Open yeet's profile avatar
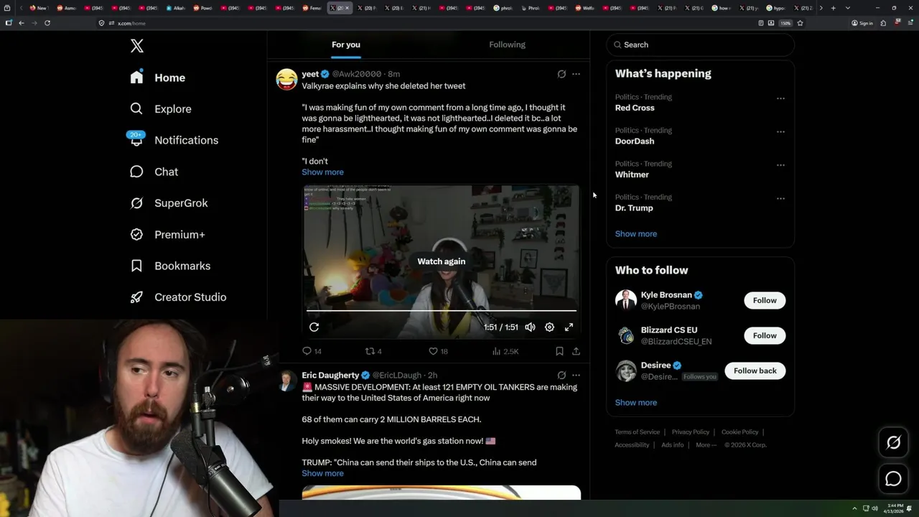The image size is (919, 517). point(287,79)
